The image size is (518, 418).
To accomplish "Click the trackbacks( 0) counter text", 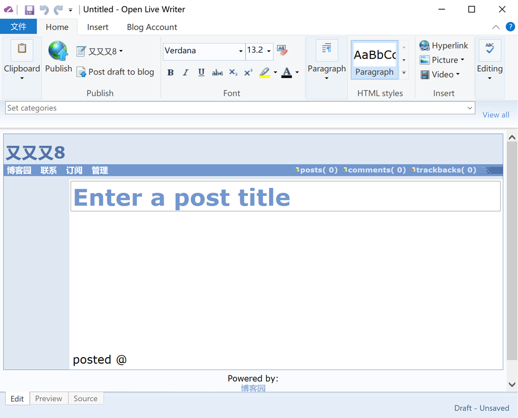I will click(x=446, y=170).
